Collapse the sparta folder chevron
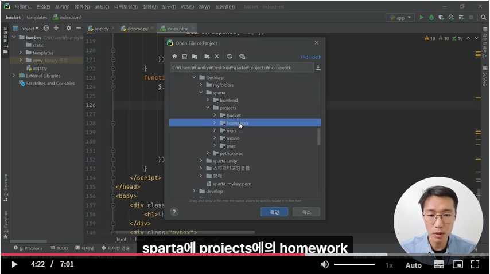This screenshot has width=490, height=274. (201, 92)
